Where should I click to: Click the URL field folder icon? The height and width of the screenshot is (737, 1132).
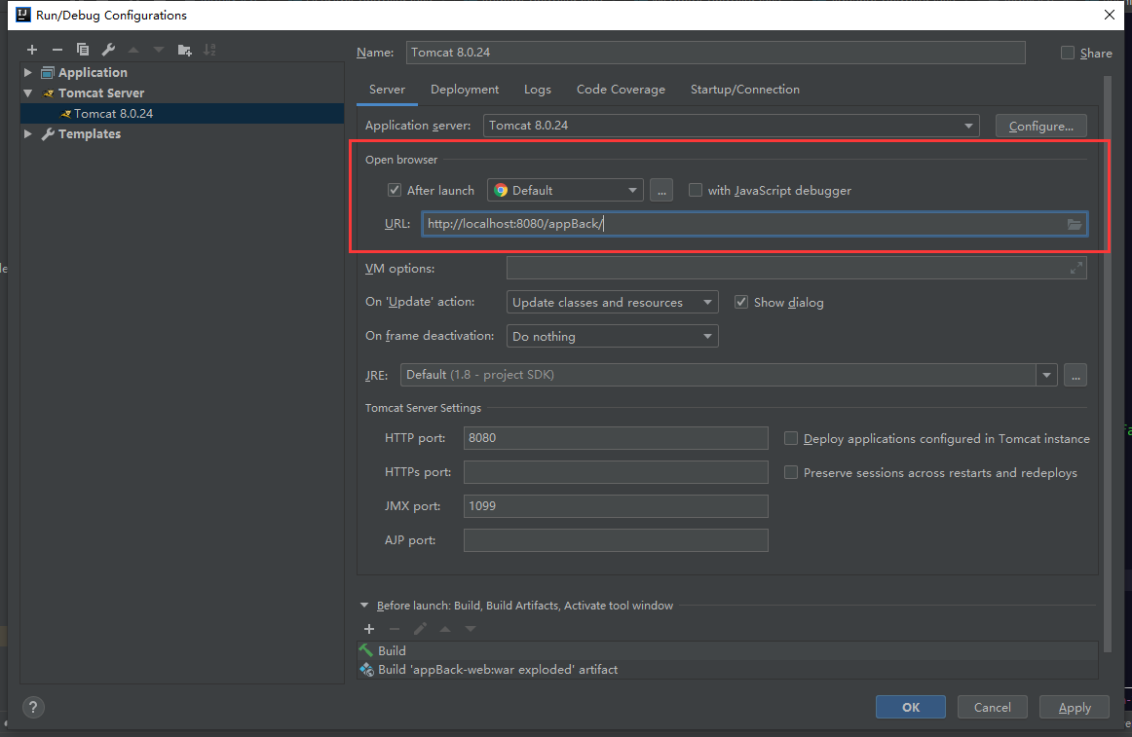(1075, 225)
